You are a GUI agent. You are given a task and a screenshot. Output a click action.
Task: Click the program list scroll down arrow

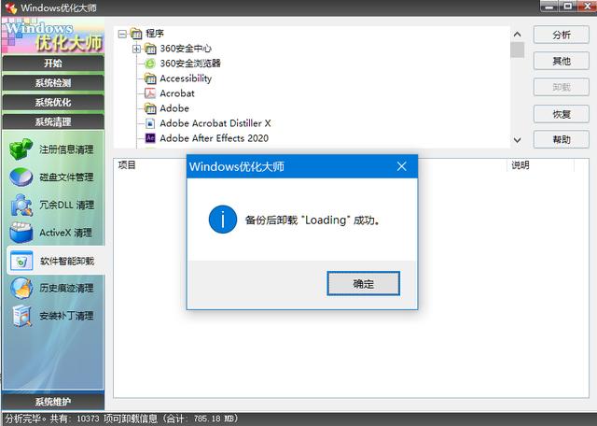[x=517, y=140]
